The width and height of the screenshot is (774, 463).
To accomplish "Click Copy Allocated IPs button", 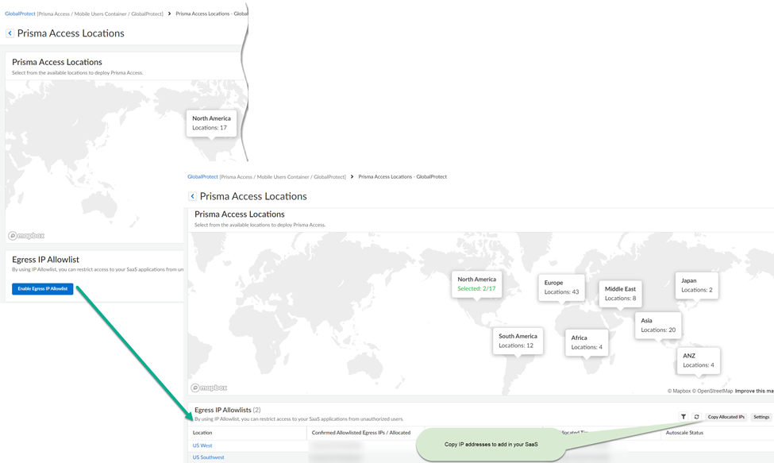I will 726,417.
